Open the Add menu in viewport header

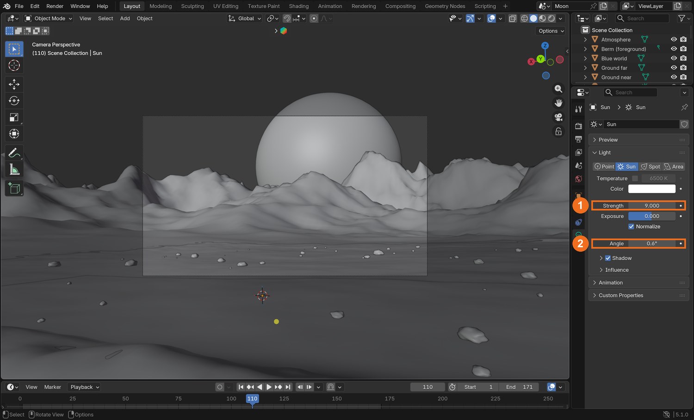pos(125,18)
